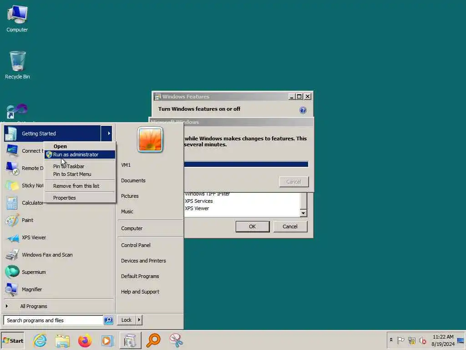
Task: Open the Recycle Bin desktop icon
Action: [17, 65]
